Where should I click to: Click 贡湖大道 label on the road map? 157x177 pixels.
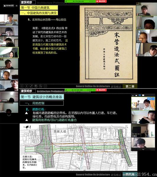click(60, 131)
